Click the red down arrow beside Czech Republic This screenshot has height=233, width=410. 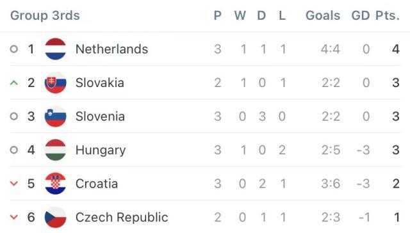click(x=14, y=217)
